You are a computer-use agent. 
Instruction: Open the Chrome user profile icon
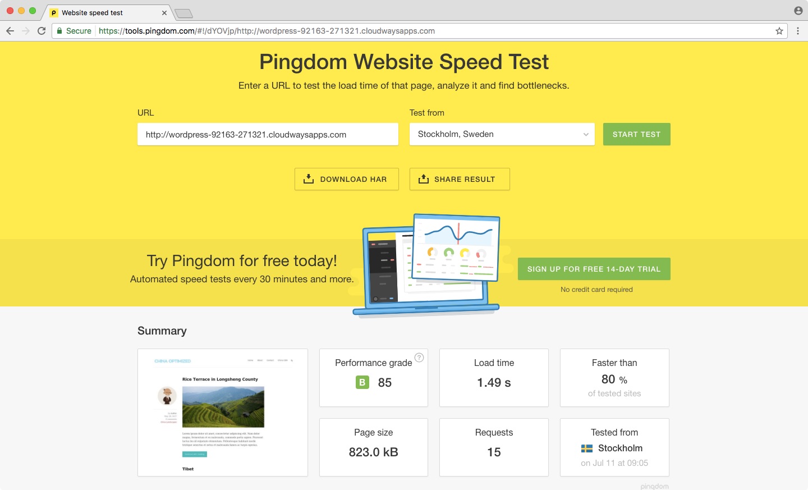click(x=798, y=11)
